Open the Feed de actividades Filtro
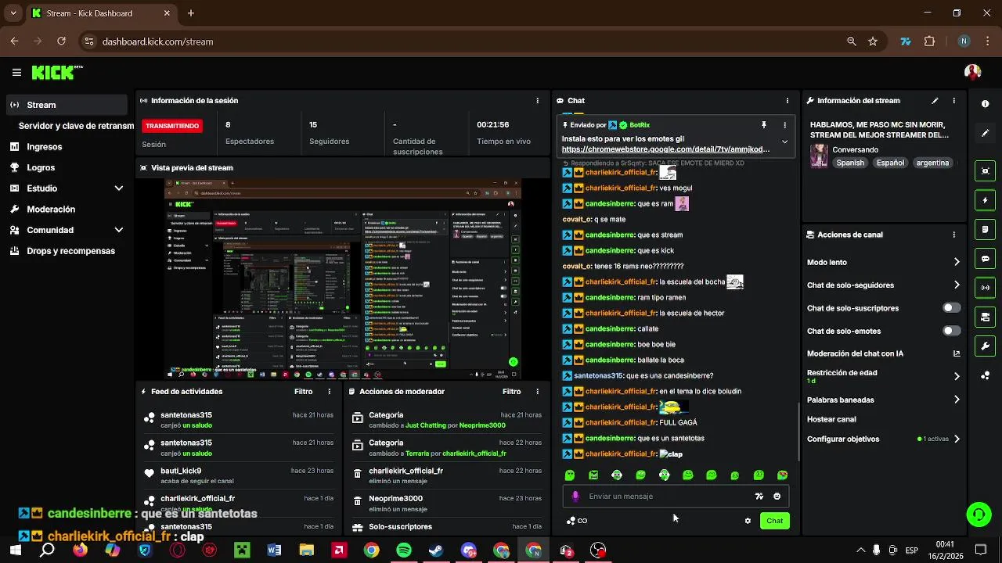The height and width of the screenshot is (563, 1002). (303, 392)
